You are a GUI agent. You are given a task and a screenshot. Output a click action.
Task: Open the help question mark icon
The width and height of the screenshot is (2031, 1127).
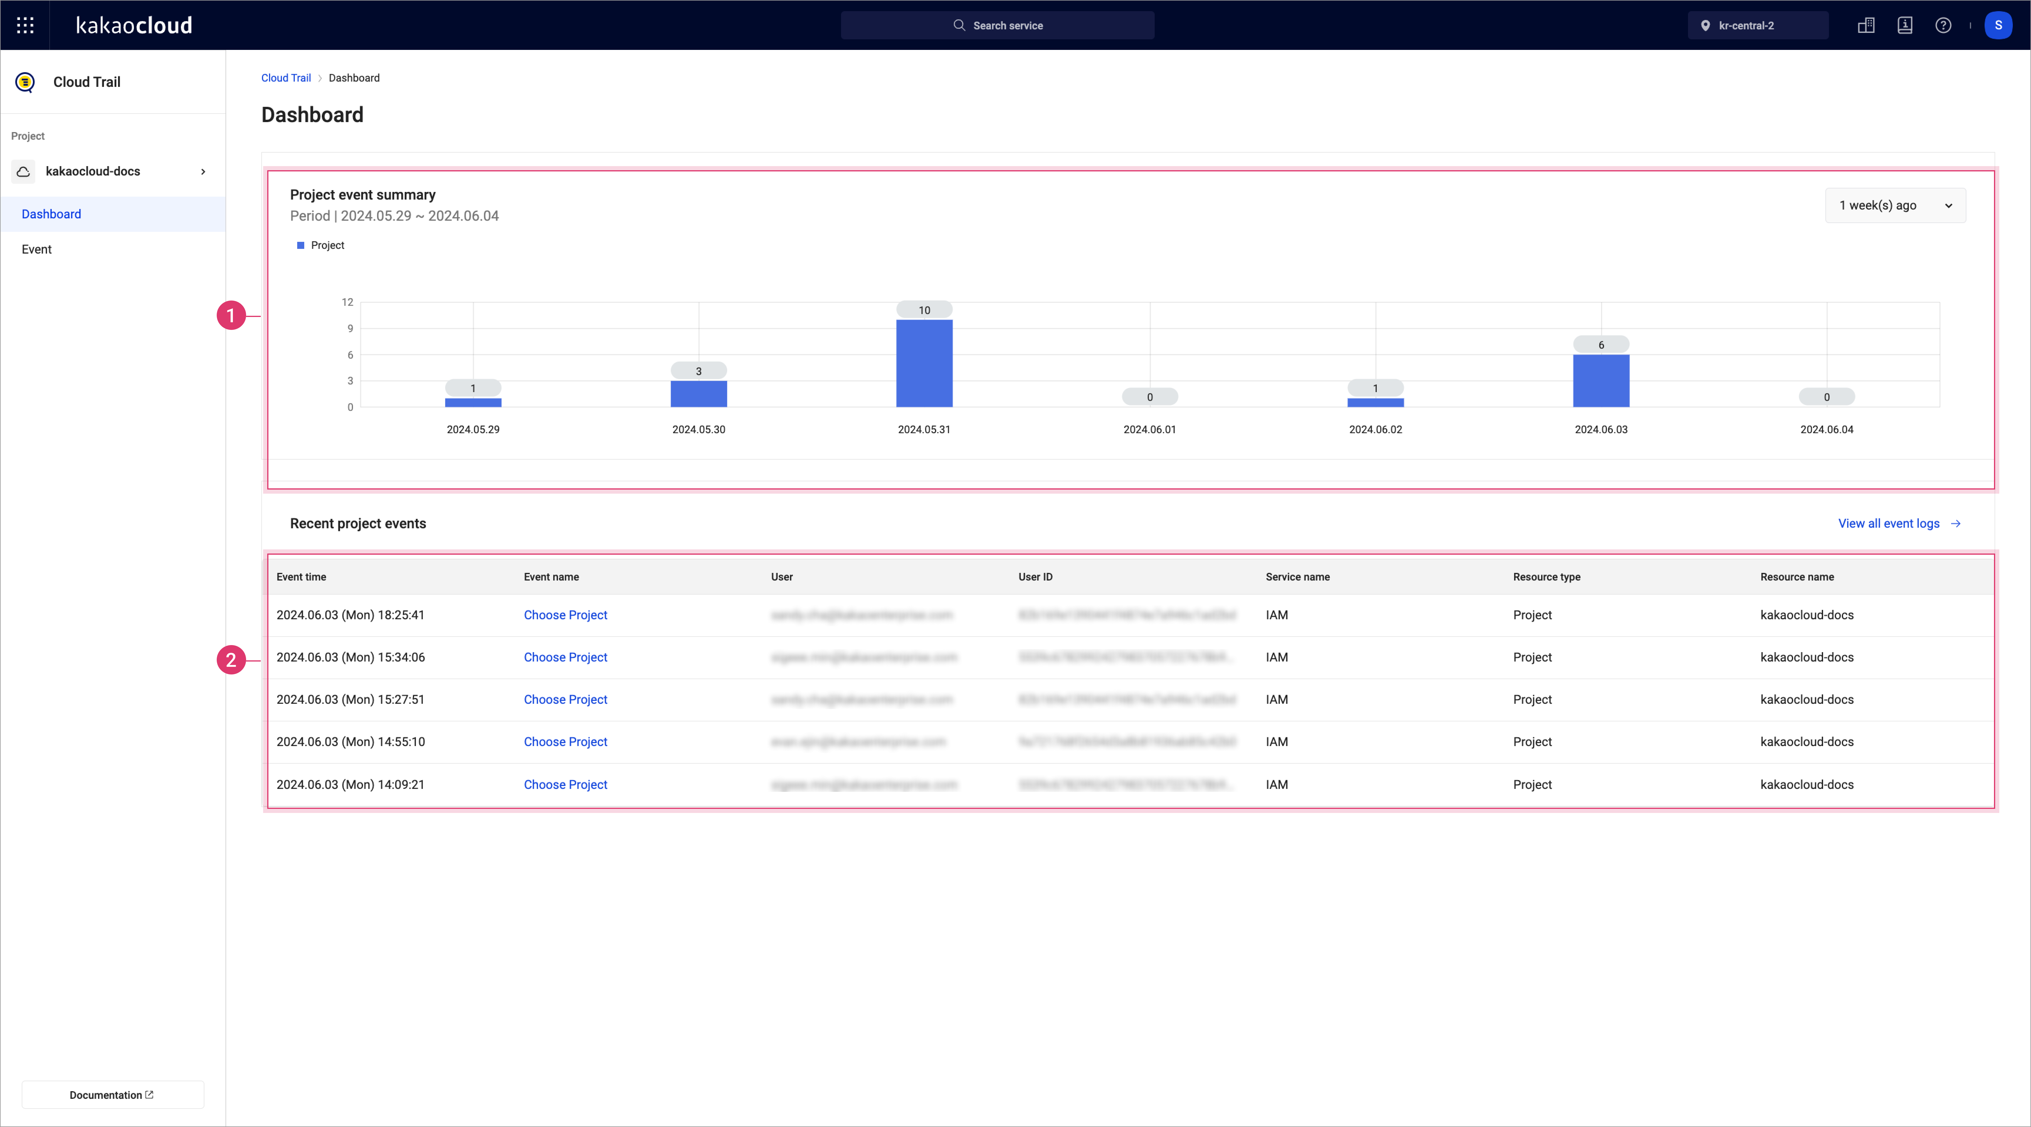point(1943,25)
